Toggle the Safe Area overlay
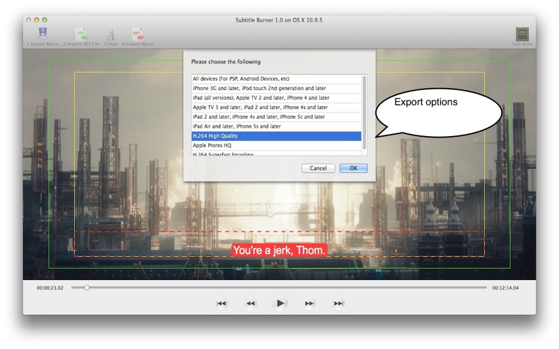559x349 pixels. click(522, 37)
